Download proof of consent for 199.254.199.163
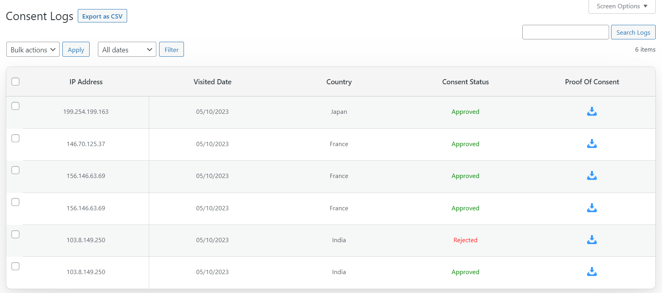Image resolution: width=662 pixels, height=293 pixels. [x=591, y=112]
